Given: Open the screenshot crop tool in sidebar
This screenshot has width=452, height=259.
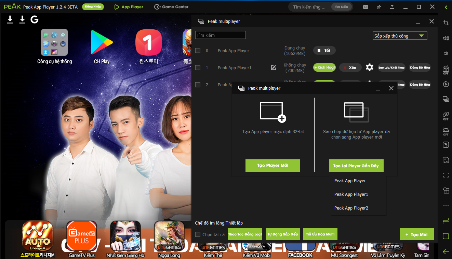Looking at the screenshot, I should pos(446,23).
